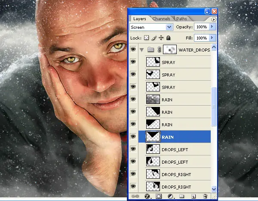Select the WATER_DROPS group name

coord(194,50)
